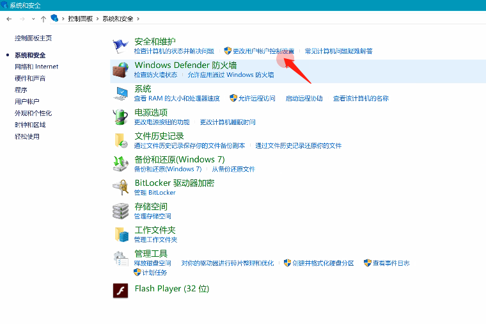Click 管理 BitLocker link
The height and width of the screenshot is (324, 486).
(x=155, y=193)
